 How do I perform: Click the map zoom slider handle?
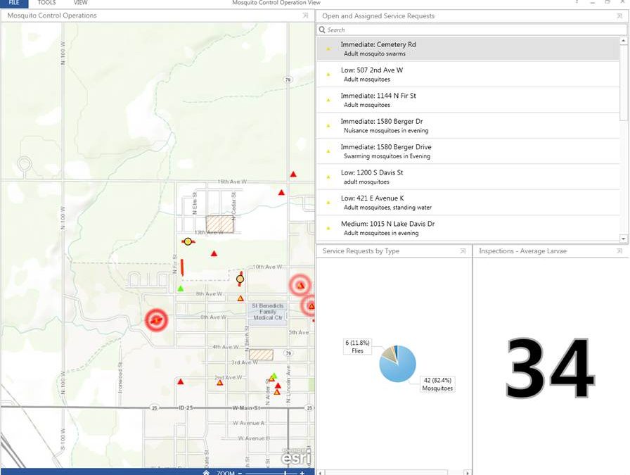click(285, 473)
